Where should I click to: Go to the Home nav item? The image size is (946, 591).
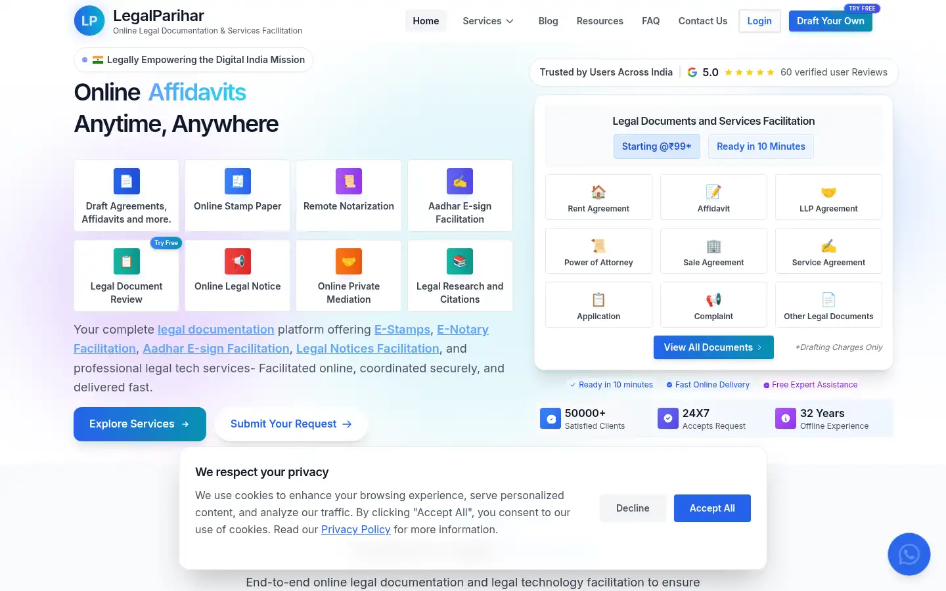tap(426, 21)
